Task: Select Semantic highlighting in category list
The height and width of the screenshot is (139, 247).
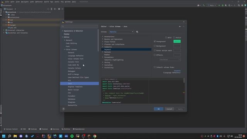Action: [x=114, y=60]
